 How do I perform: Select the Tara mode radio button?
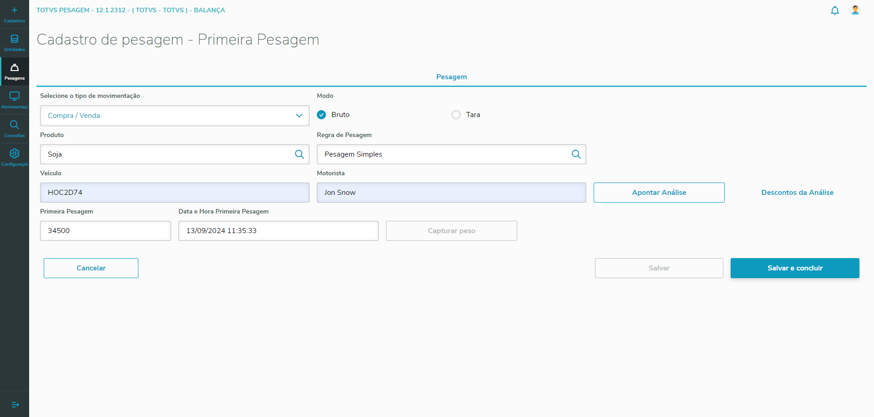pyautogui.click(x=456, y=115)
